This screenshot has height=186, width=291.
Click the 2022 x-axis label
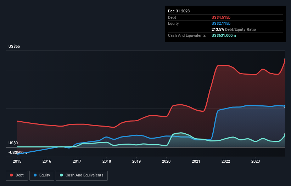pos(226,161)
